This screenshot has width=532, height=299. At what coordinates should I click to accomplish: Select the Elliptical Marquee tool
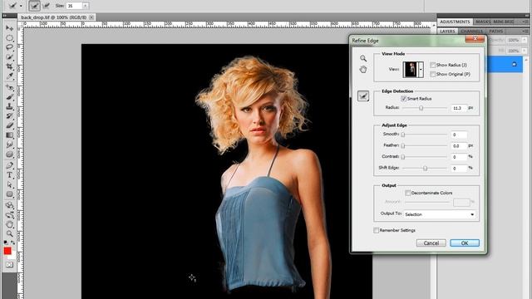9,38
